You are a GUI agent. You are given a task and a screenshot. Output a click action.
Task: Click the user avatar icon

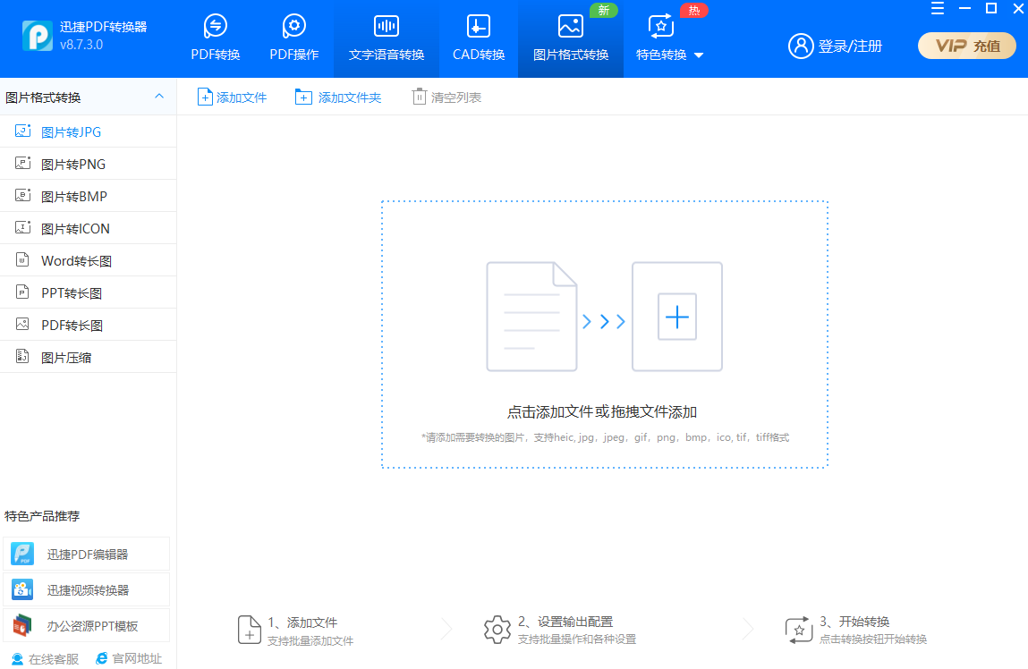(801, 46)
